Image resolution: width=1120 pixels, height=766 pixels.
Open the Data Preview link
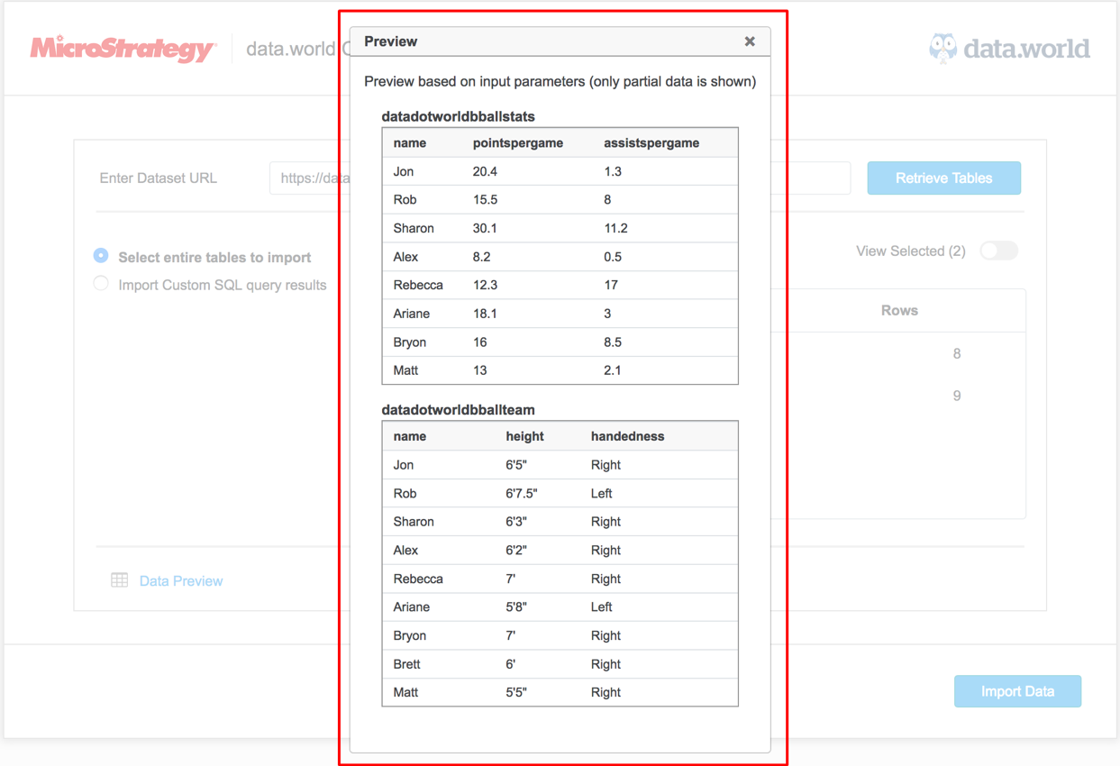point(181,581)
